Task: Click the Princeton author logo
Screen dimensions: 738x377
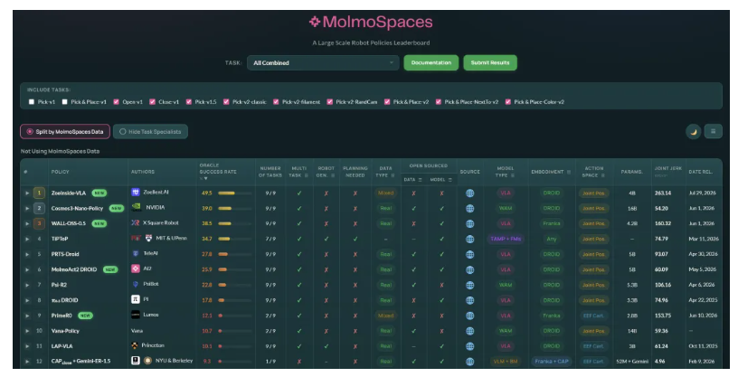Action: coord(135,345)
